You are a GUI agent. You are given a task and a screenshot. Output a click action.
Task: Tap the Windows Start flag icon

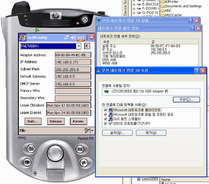[x=23, y=38]
